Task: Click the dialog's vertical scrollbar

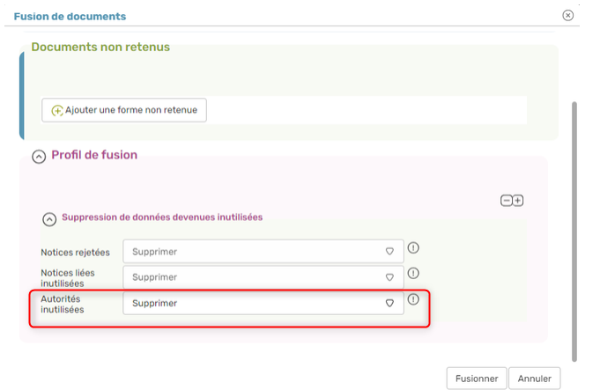Action: (574, 232)
